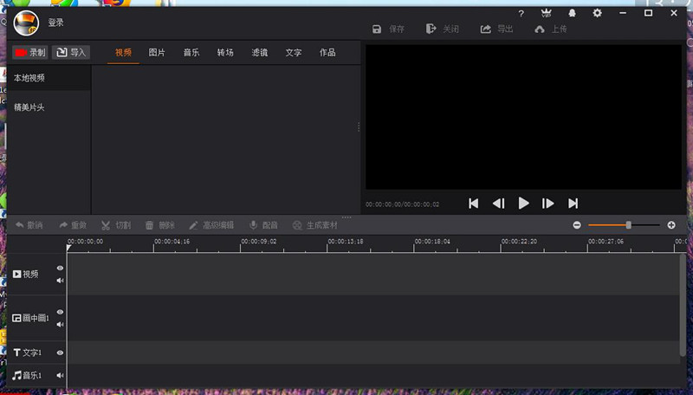Switch to 视频 tab
The image size is (693, 395).
123,53
